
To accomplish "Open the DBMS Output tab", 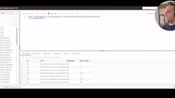I will (x=47, y=54).
